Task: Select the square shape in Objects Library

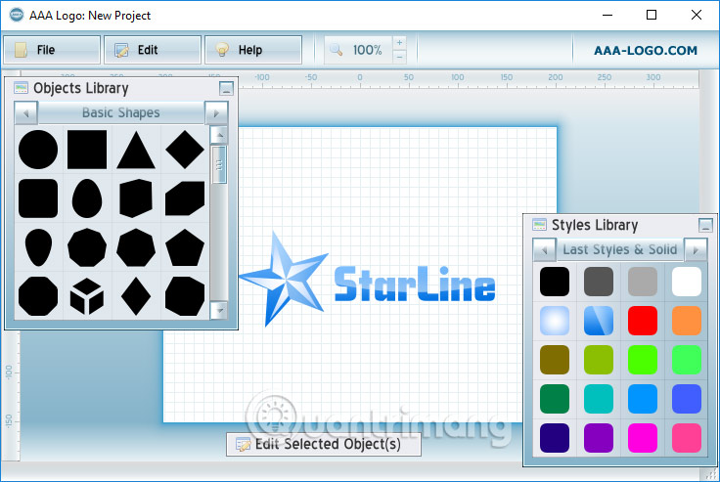Action: tap(87, 150)
